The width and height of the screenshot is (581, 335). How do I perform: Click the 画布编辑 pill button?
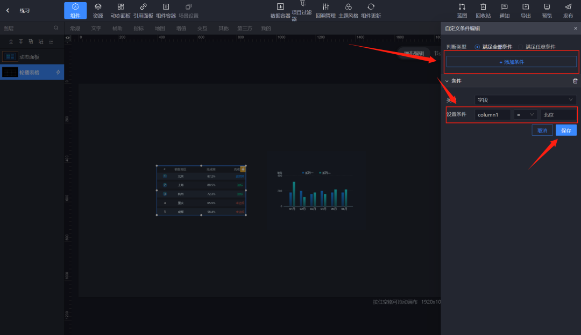(414, 53)
